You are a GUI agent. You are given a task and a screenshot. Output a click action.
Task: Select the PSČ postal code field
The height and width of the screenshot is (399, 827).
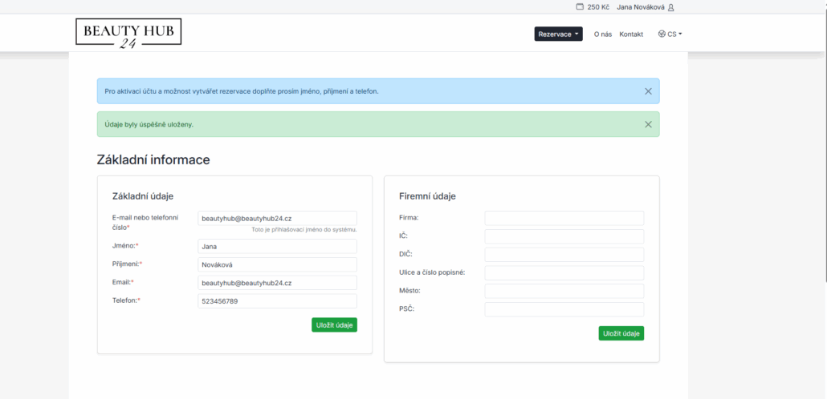pos(564,309)
